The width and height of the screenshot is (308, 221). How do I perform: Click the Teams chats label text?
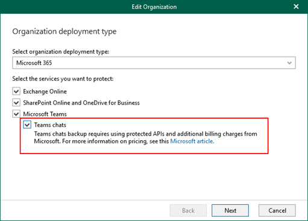pos(50,125)
